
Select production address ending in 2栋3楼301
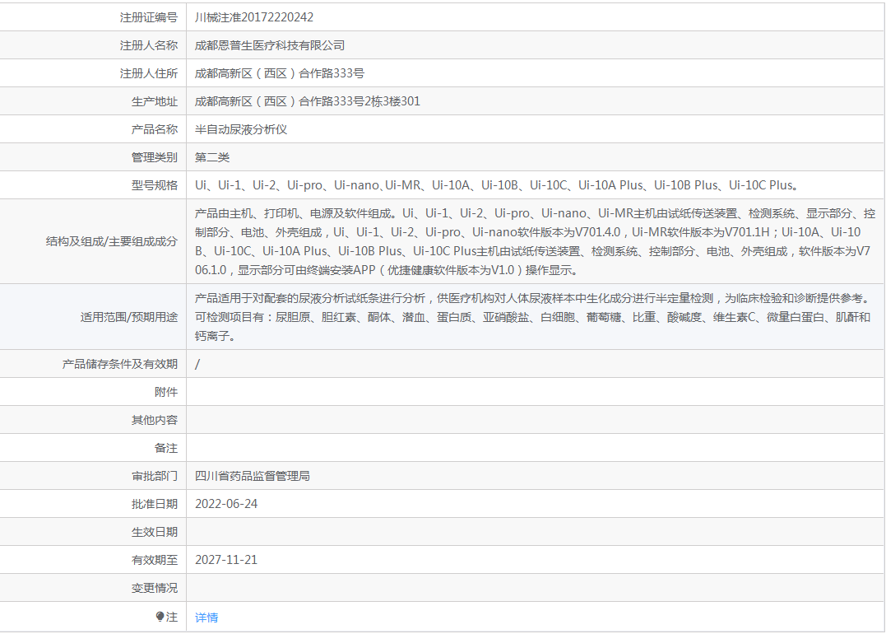308,101
